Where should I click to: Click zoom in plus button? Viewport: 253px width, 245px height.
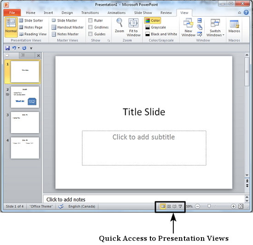click(233, 206)
